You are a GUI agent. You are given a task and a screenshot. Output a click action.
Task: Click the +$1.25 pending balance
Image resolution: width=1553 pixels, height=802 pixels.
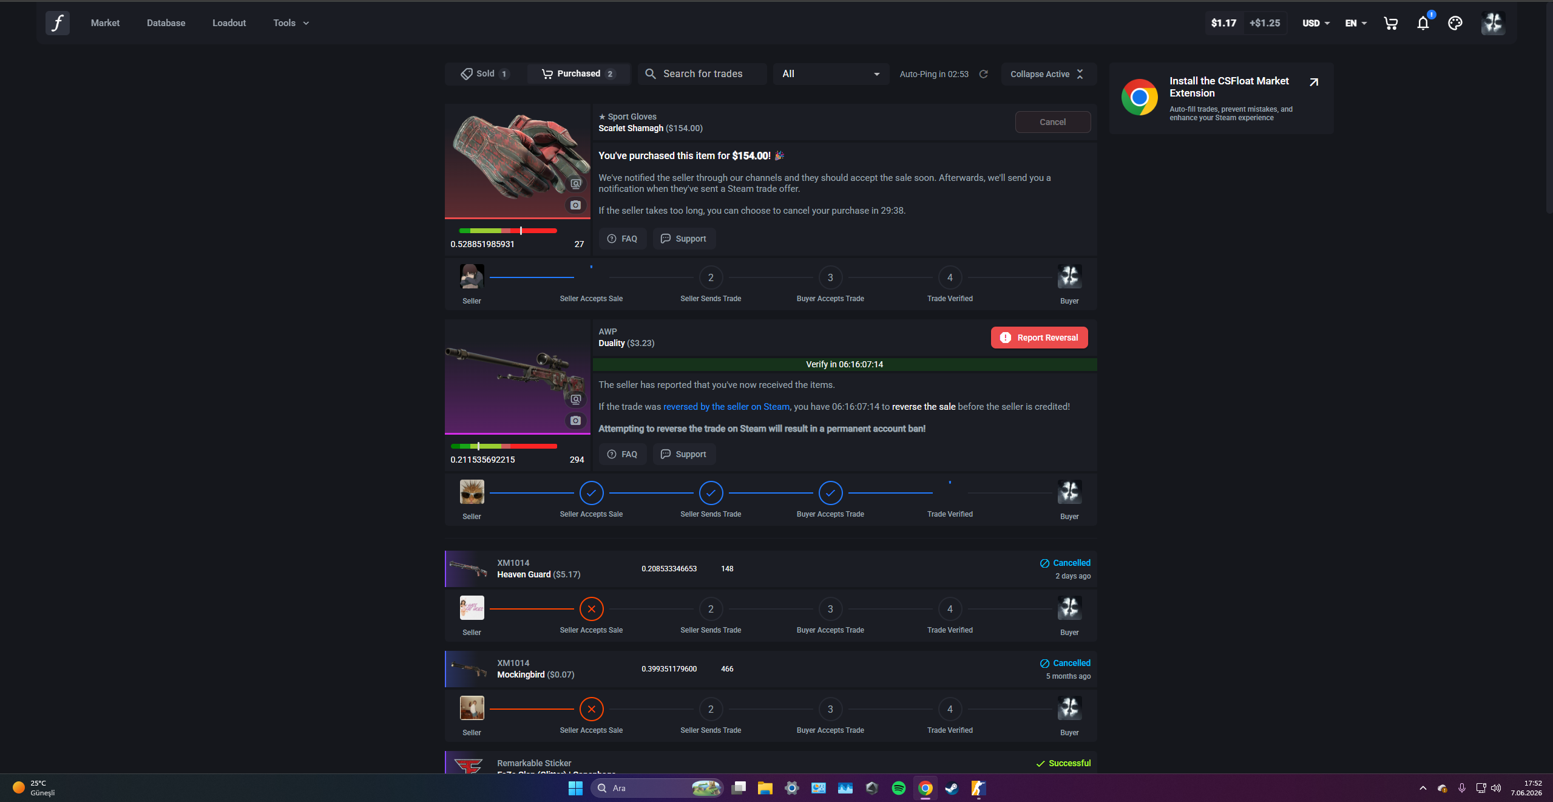tap(1265, 23)
